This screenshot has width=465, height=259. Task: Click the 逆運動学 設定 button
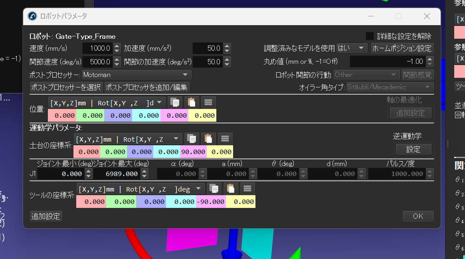pyautogui.click(x=413, y=149)
